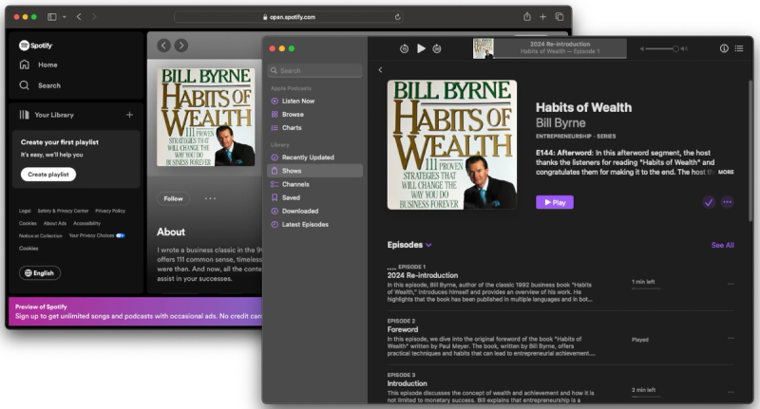The width and height of the screenshot is (760, 409).
Task: Click the plus icon next to Your Library
Action: pos(129,115)
